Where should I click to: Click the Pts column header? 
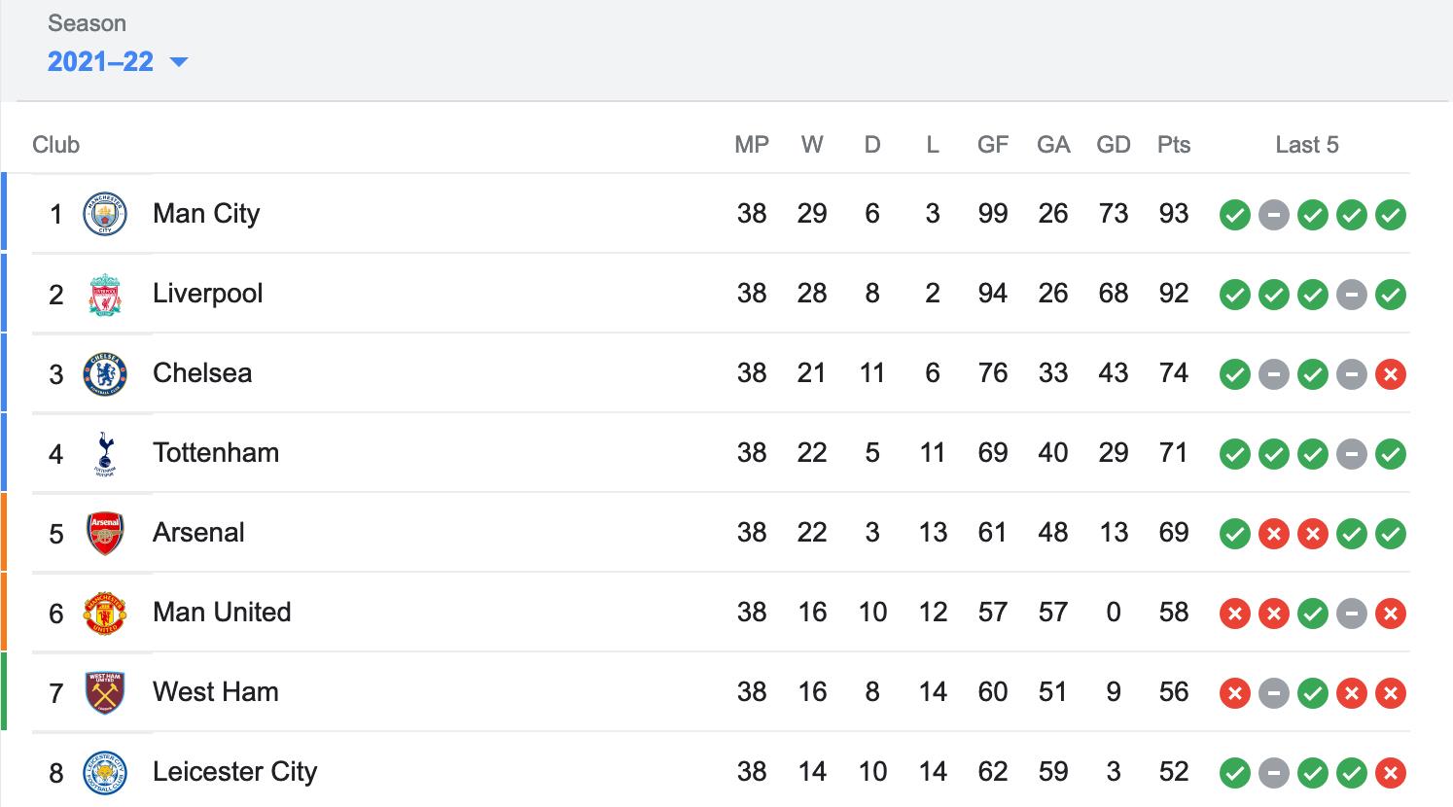pos(1174,145)
